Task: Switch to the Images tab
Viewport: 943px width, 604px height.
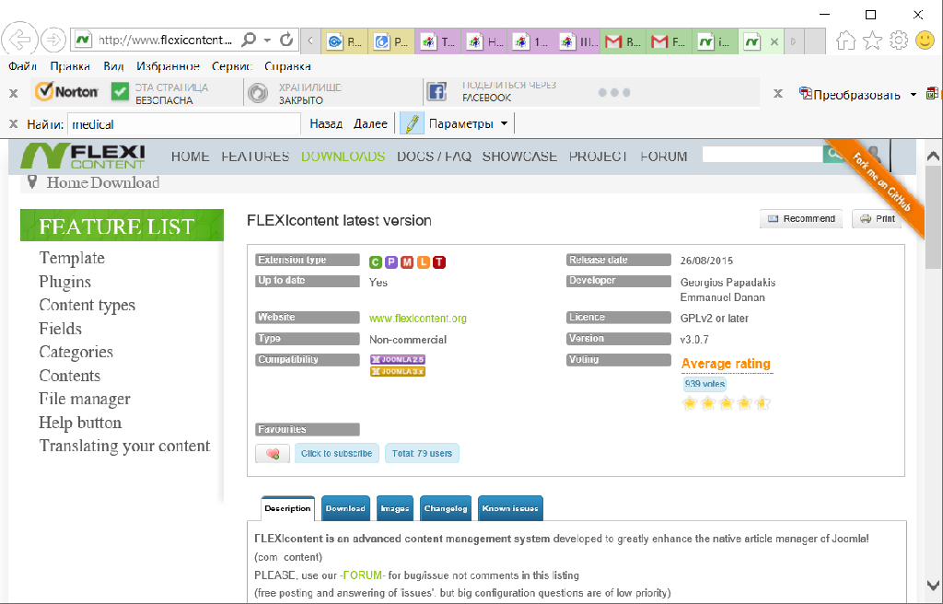Action: (x=394, y=508)
